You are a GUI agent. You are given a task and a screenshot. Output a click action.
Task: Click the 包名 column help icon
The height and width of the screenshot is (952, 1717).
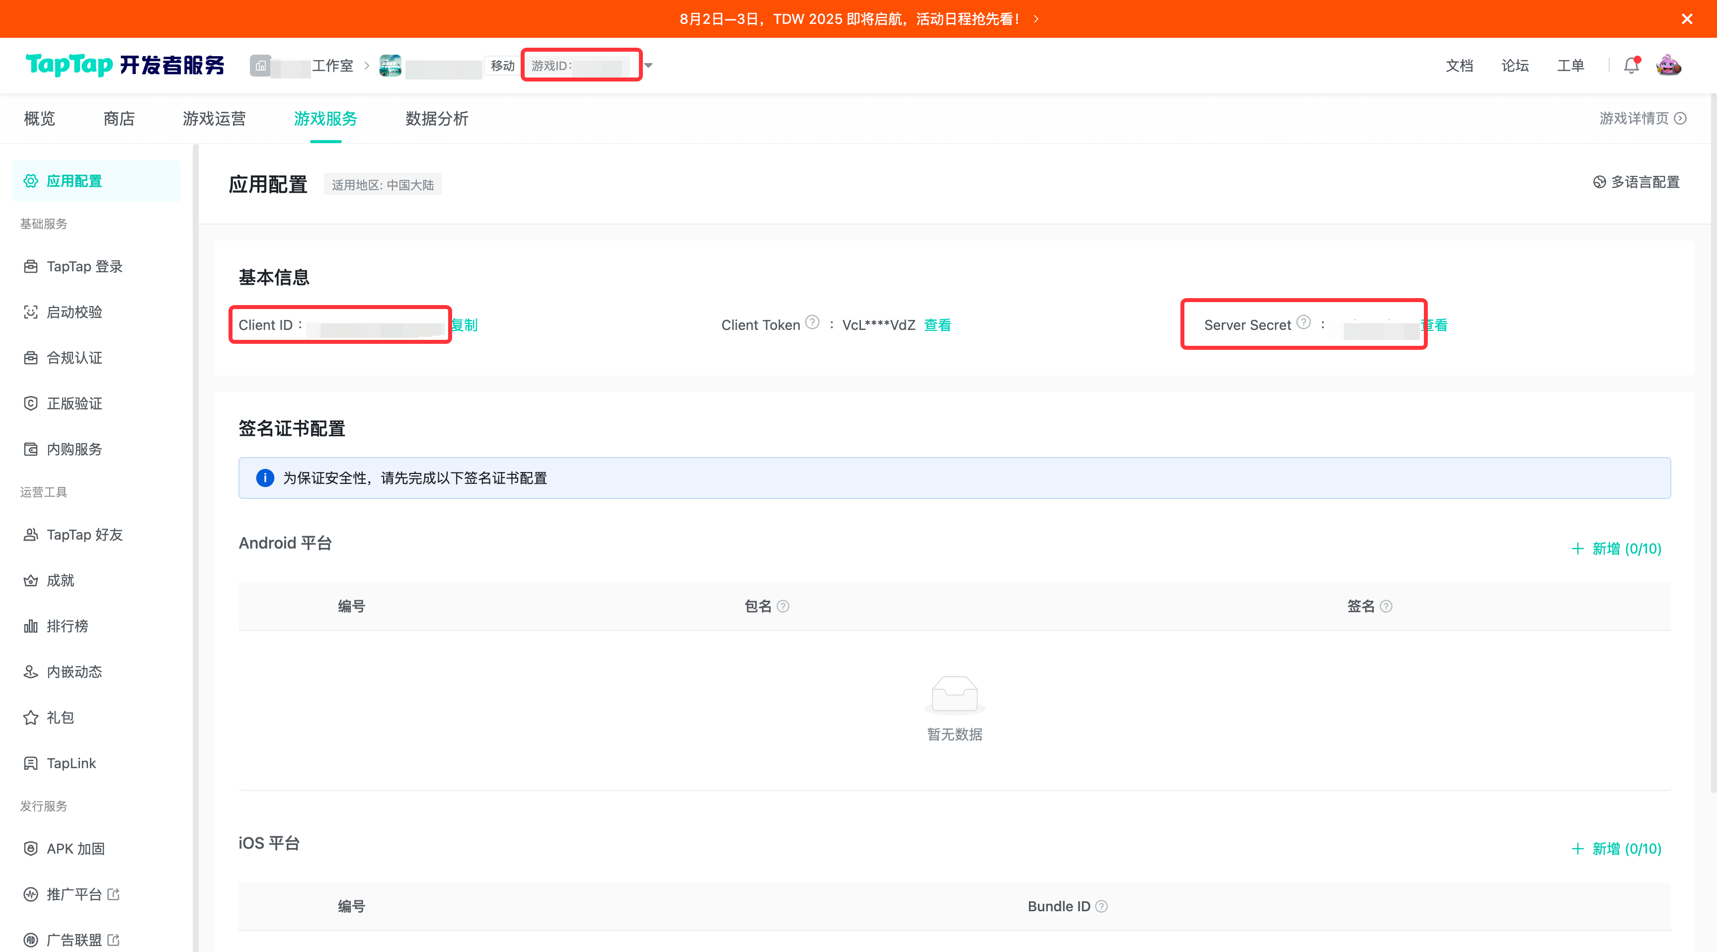pos(783,606)
